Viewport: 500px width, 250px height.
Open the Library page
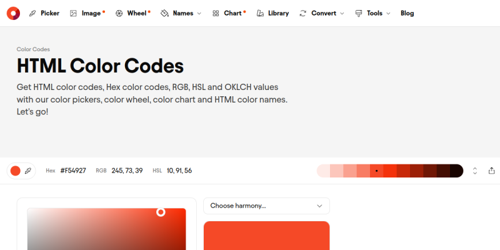278,13
